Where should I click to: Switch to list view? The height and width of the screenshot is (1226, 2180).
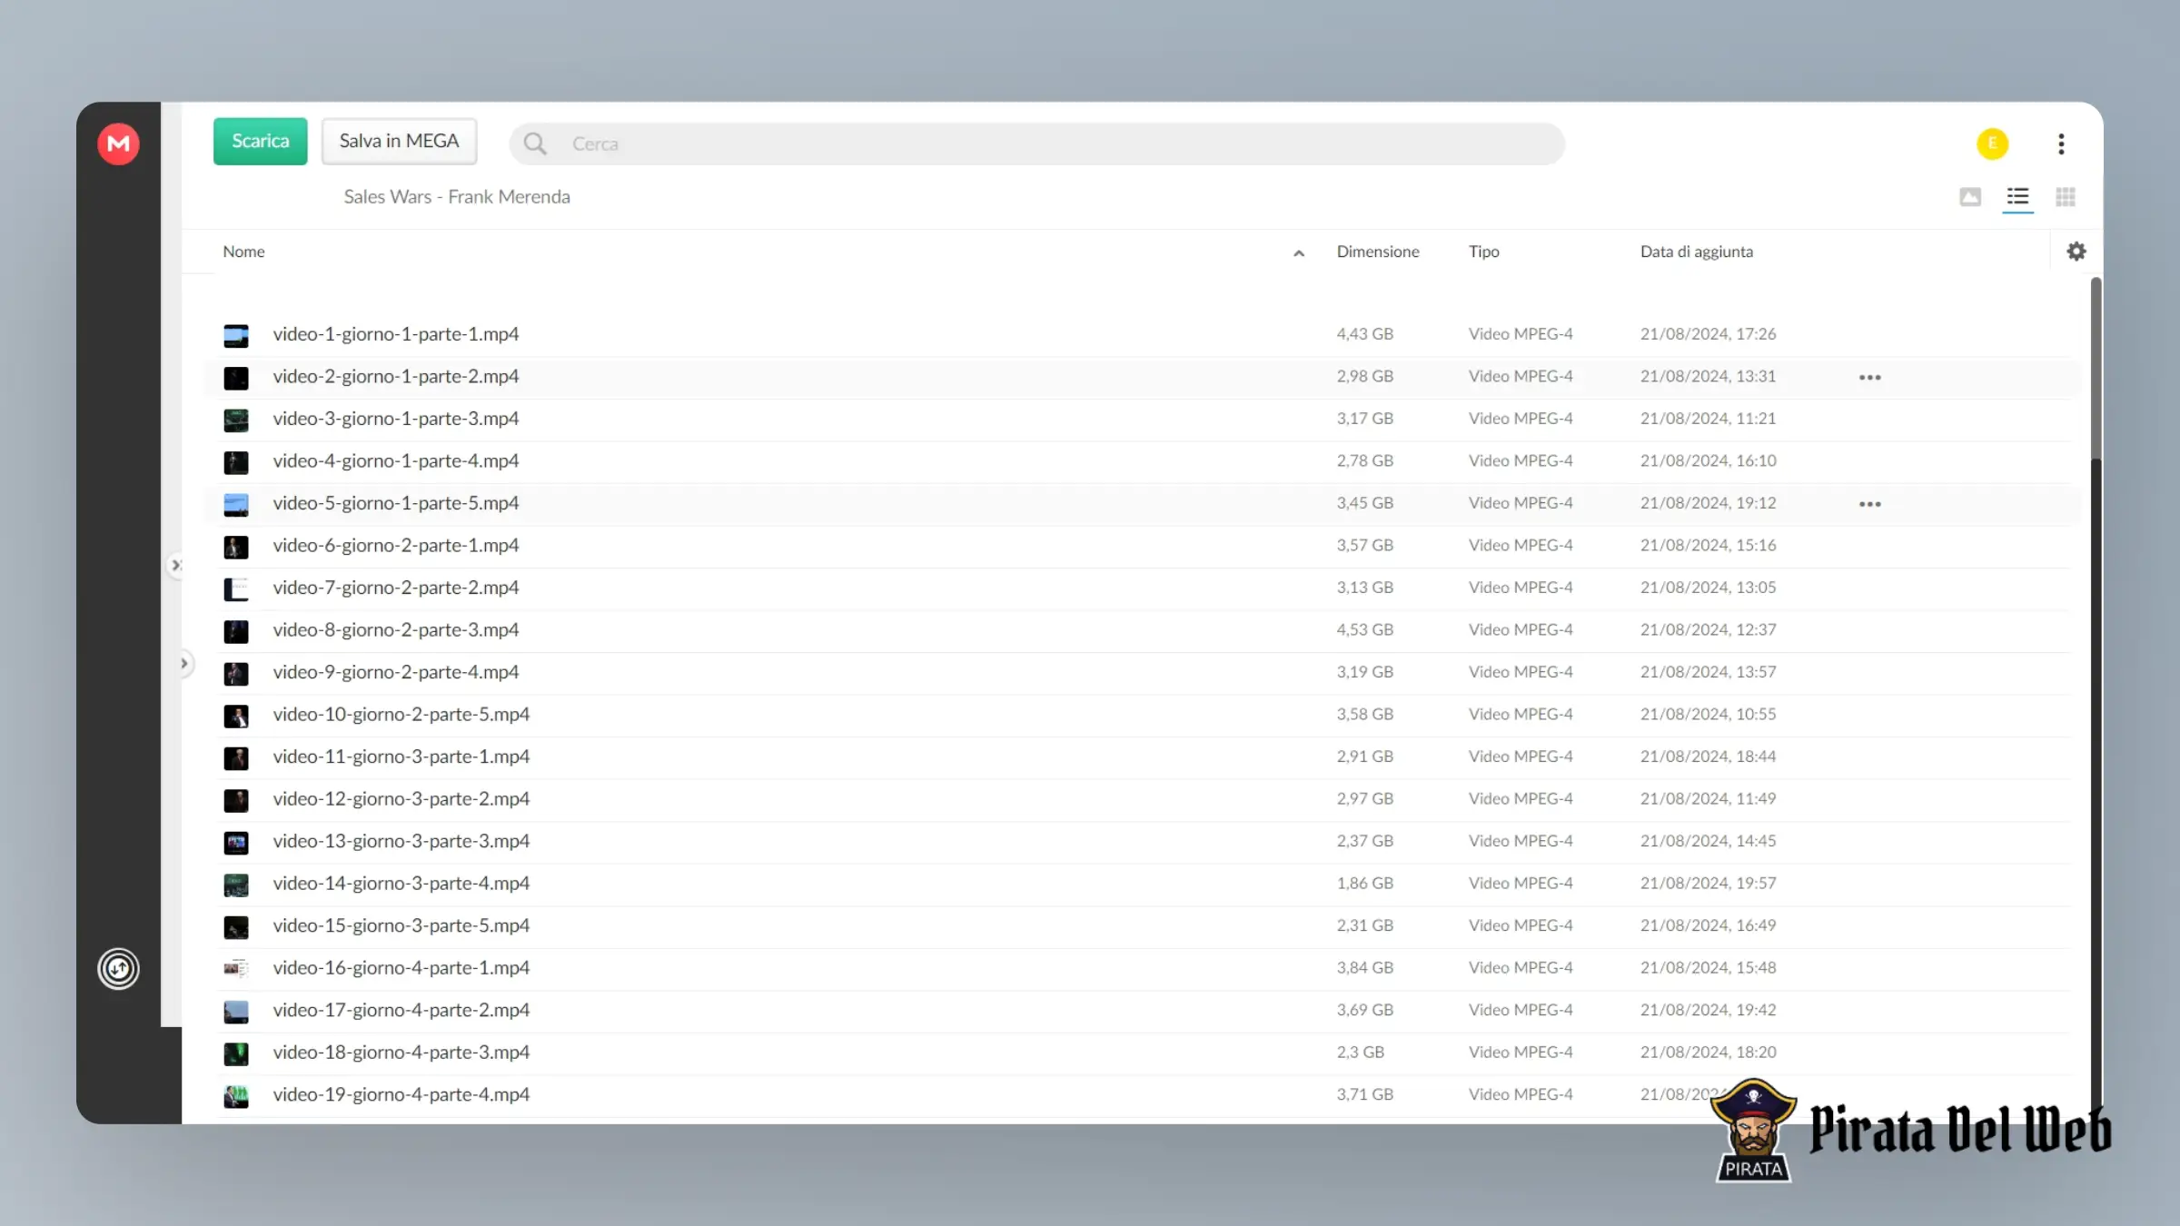click(x=2017, y=197)
